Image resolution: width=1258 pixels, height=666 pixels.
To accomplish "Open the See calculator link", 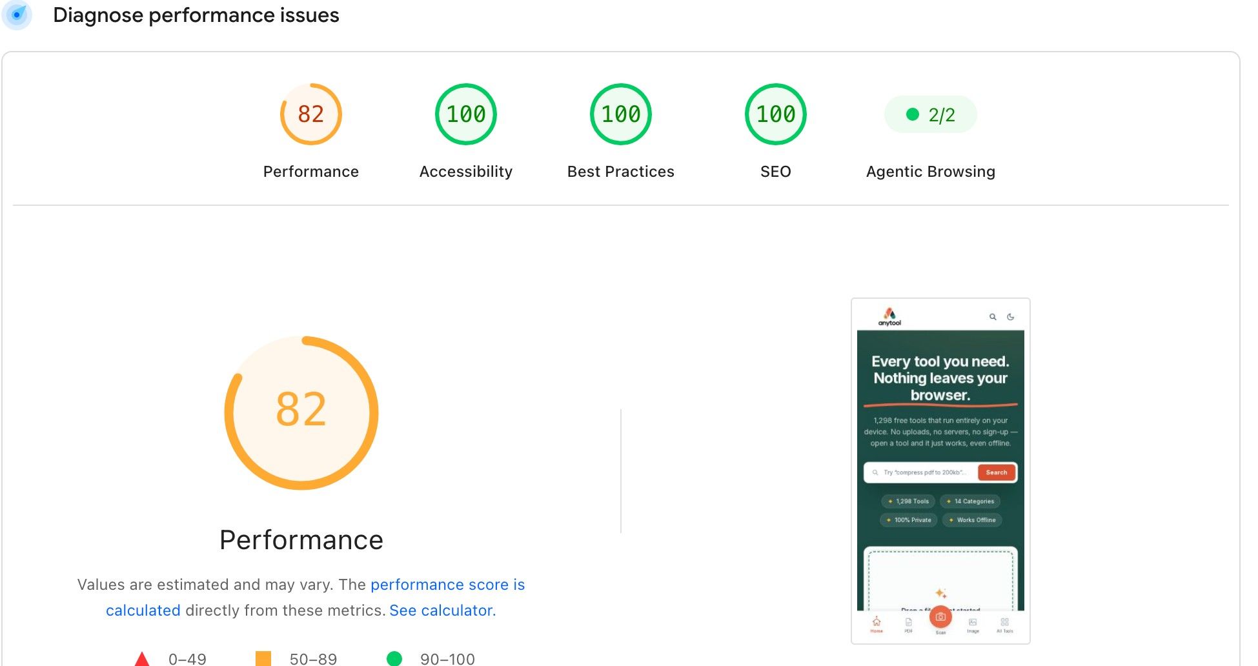I will click(x=443, y=610).
